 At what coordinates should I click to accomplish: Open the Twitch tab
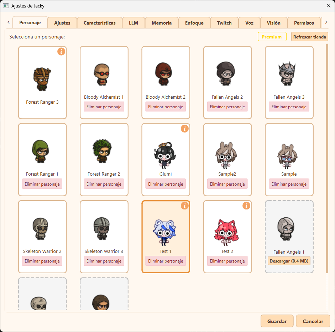click(224, 23)
